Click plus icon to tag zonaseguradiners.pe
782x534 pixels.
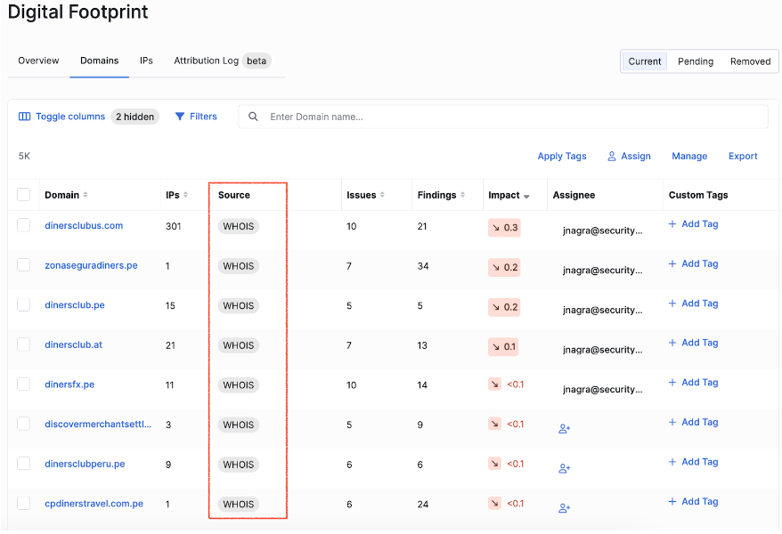[672, 263]
